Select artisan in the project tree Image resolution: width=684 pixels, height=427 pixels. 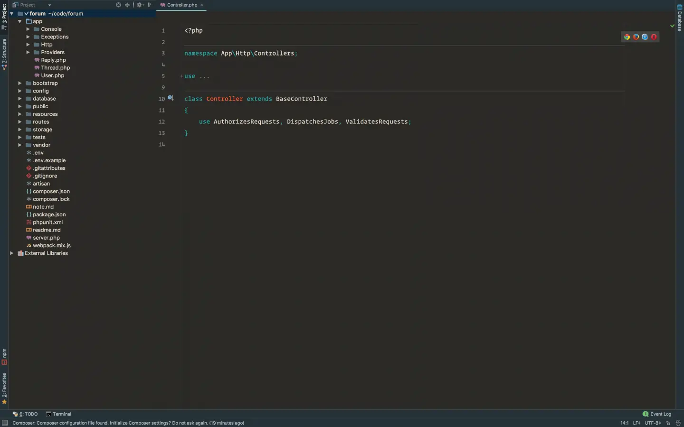point(41,184)
